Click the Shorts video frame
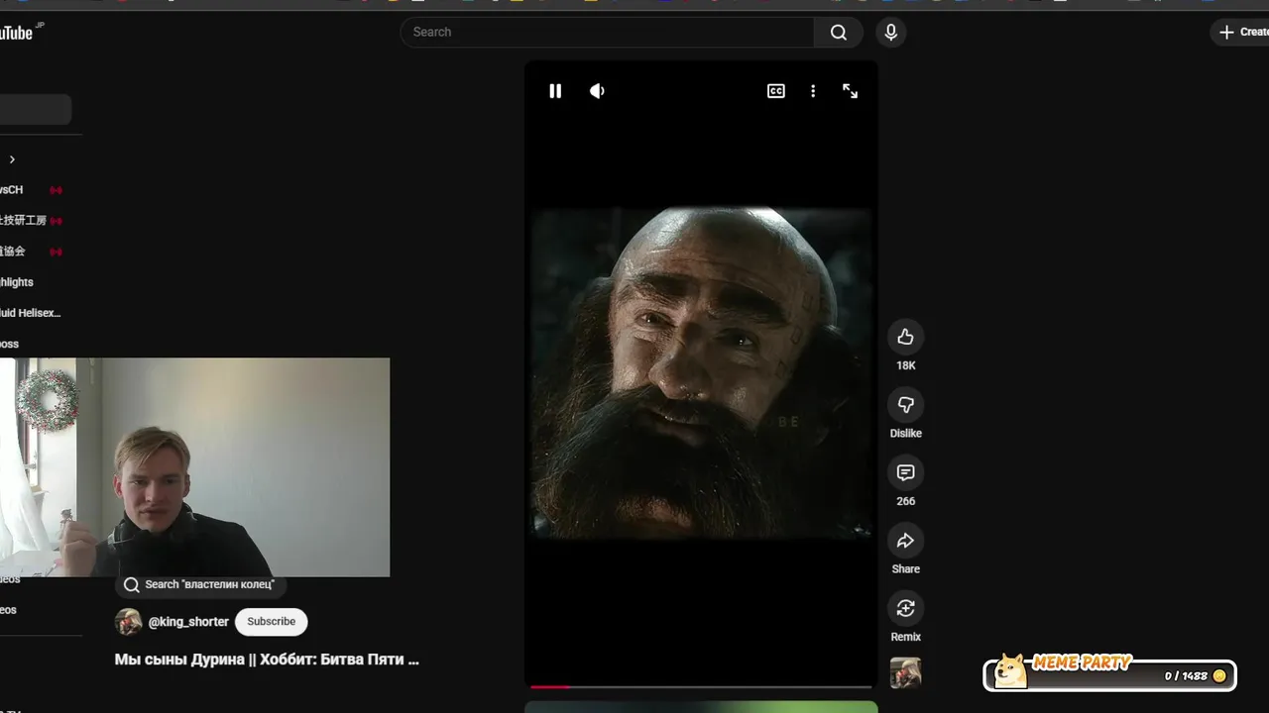Image resolution: width=1269 pixels, height=713 pixels. [x=701, y=373]
